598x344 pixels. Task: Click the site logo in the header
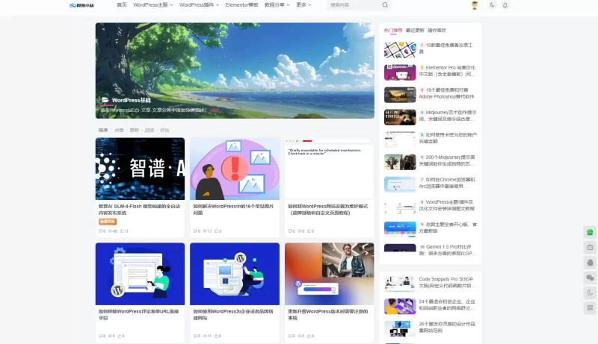pos(81,5)
